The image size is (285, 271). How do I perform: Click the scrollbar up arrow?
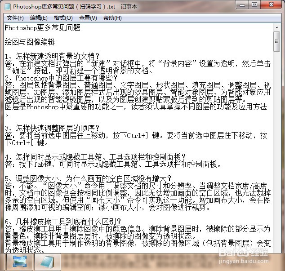pos(277,27)
